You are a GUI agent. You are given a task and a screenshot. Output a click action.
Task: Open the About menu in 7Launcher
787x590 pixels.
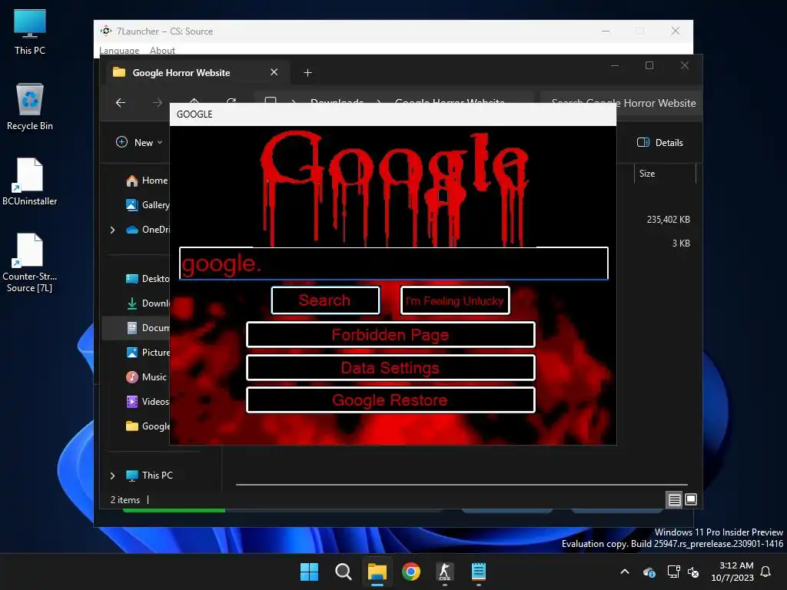pyautogui.click(x=162, y=50)
